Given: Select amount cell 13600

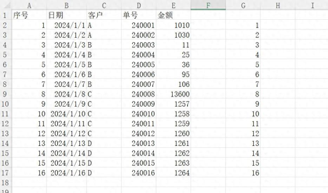Looking at the screenshot, I should click(173, 94).
